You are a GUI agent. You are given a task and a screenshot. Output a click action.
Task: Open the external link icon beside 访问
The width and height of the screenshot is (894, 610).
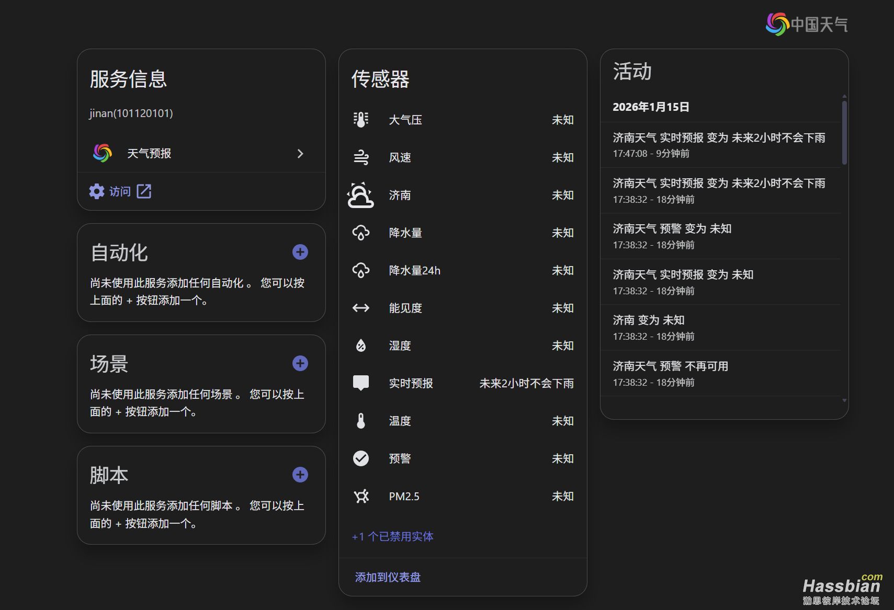[144, 191]
